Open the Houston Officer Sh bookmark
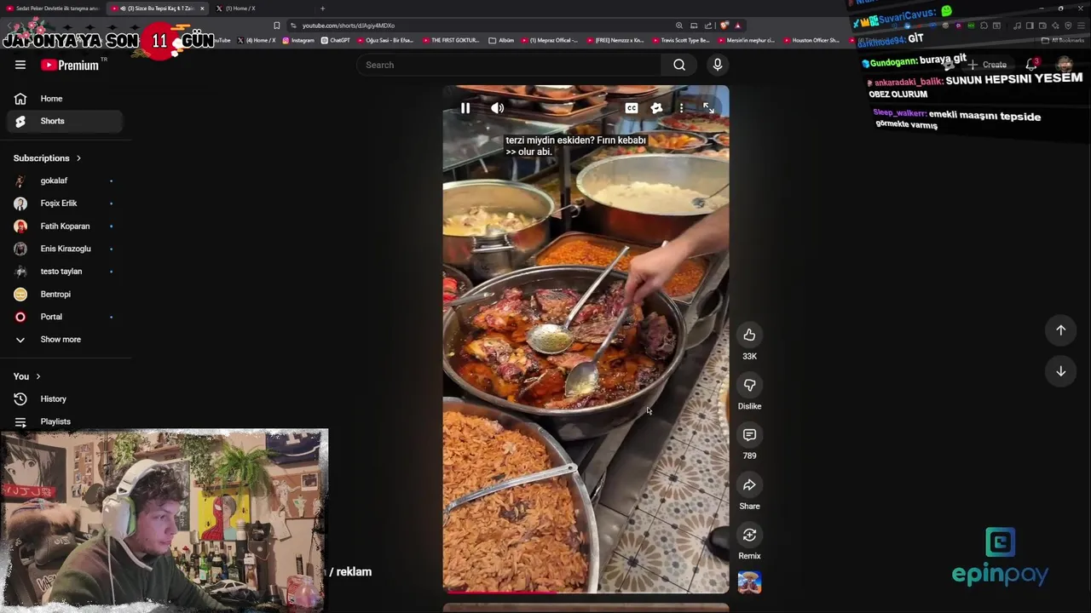This screenshot has width=1091, height=613. (811, 40)
